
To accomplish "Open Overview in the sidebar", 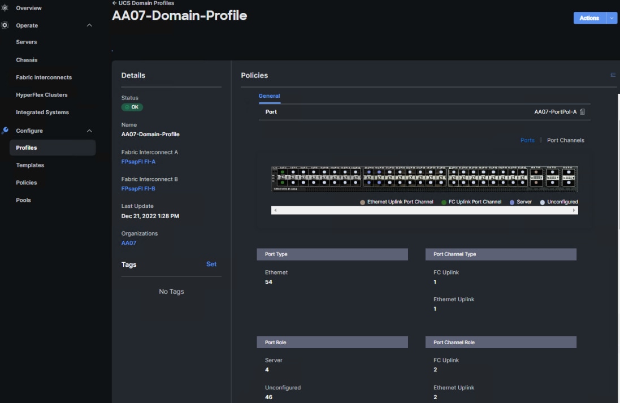I will (28, 8).
